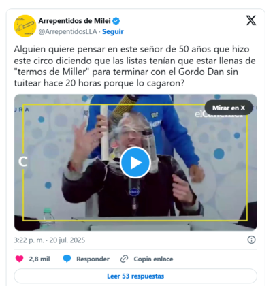The height and width of the screenshot is (286, 275).
Task: Click the X logo icon
Action: [251, 20]
